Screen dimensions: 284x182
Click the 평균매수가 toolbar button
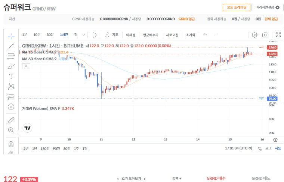pos(151,35)
